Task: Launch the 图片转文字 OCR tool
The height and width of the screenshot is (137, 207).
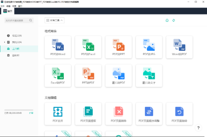Action: (149, 76)
